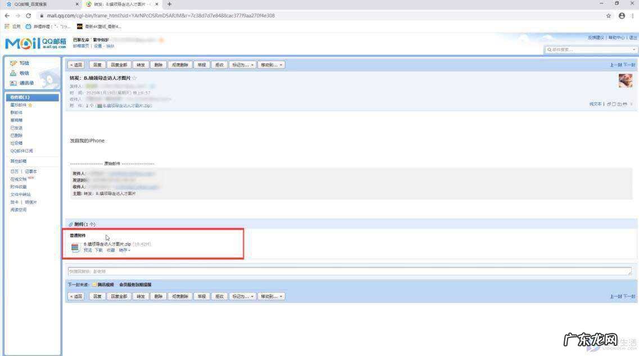Open the starred mail folder
This screenshot has height=356, width=639.
tap(19, 105)
